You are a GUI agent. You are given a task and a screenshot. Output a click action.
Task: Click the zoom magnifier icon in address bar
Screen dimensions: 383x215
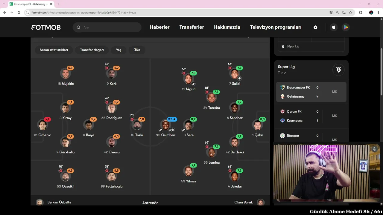338,13
